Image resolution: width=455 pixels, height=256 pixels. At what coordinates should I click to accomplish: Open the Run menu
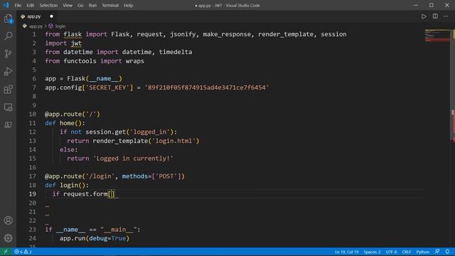[92, 5]
